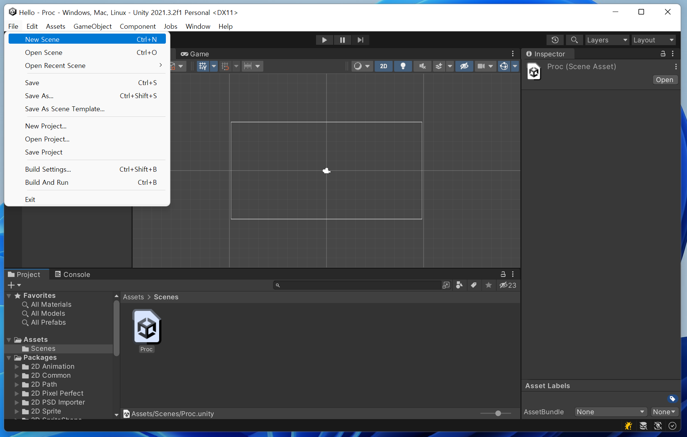This screenshot has width=687, height=437.
Task: Collapse the Assets folder arrow
Action: point(9,340)
